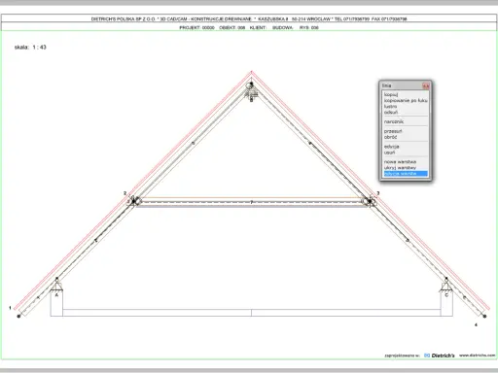Choose "usuń" to delete the line
498x373 pixels.
[x=389, y=153]
